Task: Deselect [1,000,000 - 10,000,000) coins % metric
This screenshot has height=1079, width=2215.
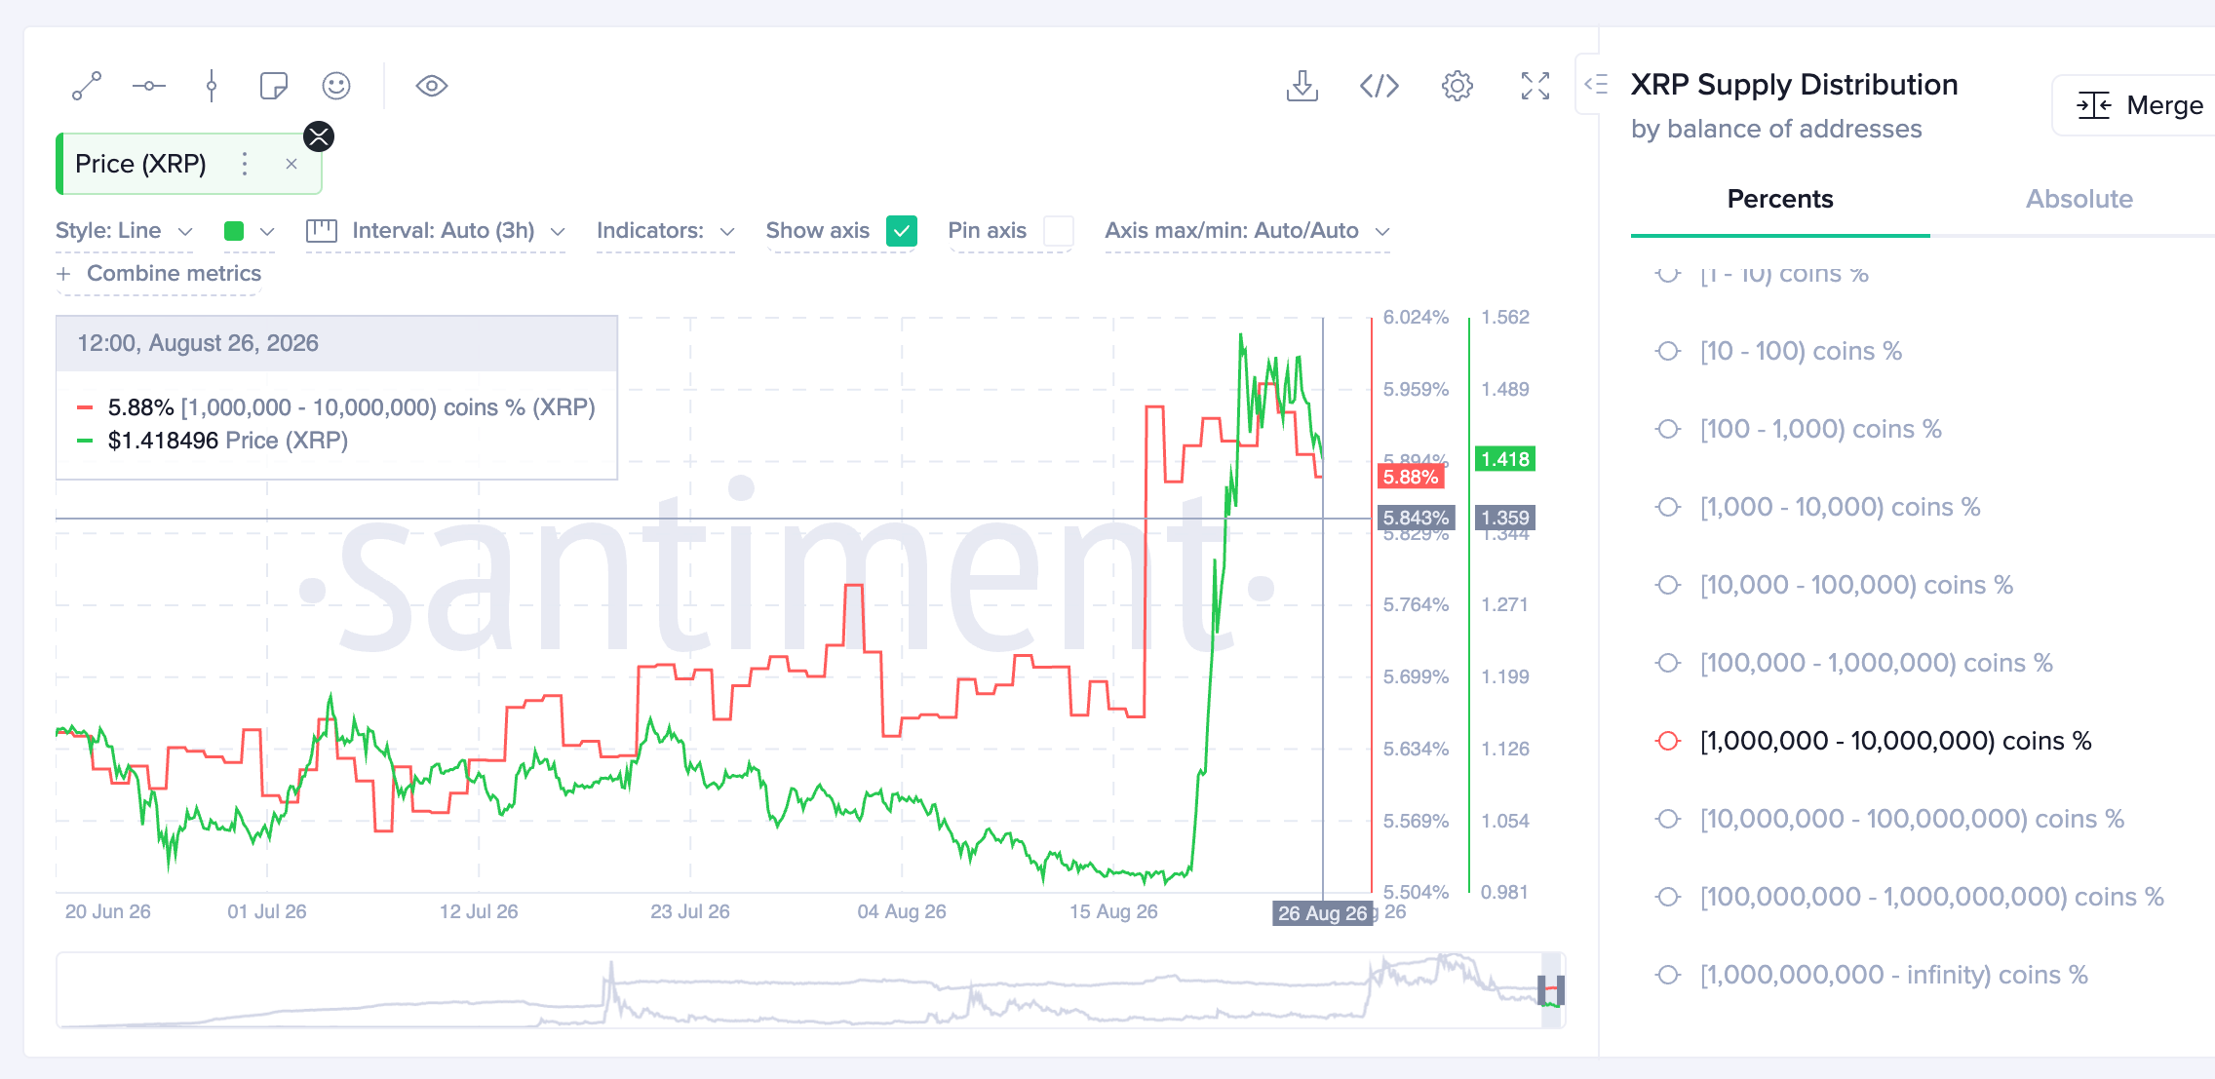Action: pos(1874,741)
